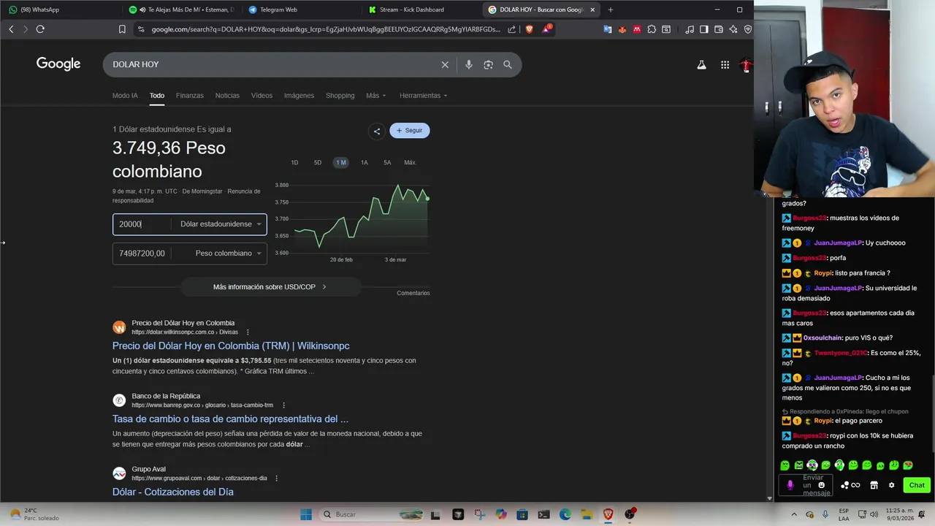The height and width of the screenshot is (526, 935).
Task: Bookmark this page in address bar
Action: point(122,29)
